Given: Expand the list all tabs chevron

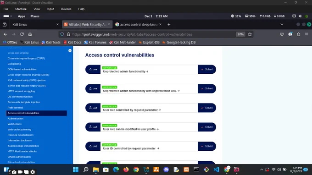Looking at the screenshot, I should 282,24.
